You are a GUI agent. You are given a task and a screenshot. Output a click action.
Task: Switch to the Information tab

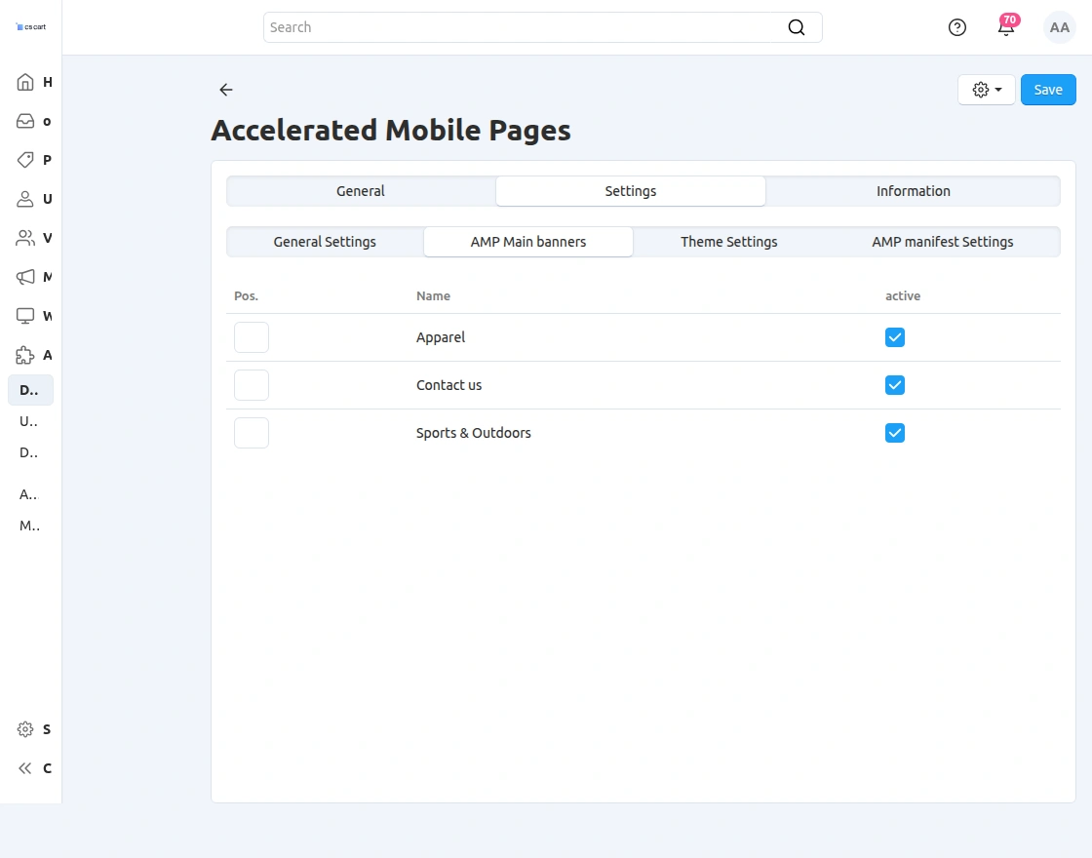[x=913, y=191]
